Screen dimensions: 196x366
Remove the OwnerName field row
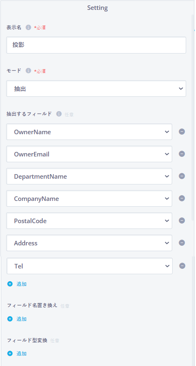[x=182, y=132]
